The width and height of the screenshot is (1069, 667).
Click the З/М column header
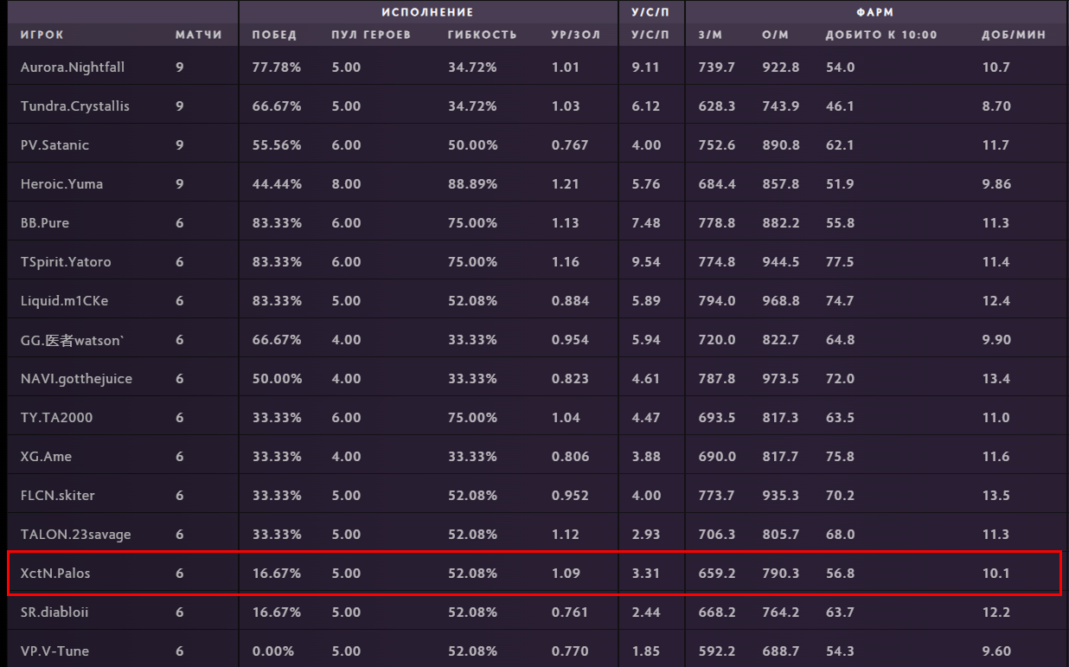point(709,35)
